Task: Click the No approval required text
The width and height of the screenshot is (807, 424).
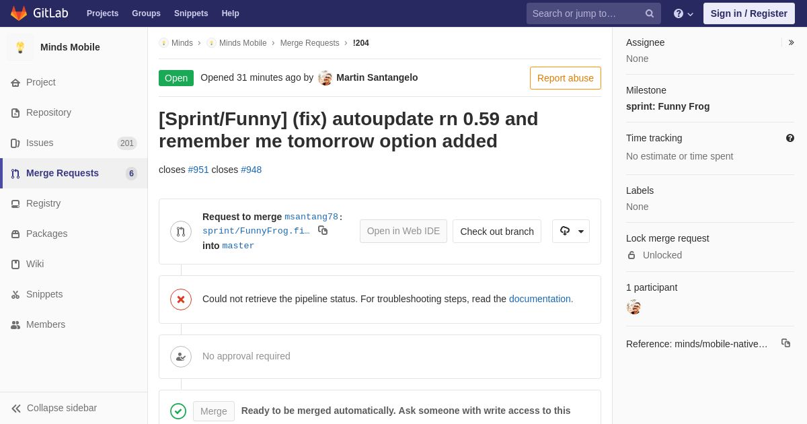Action: 246,356
